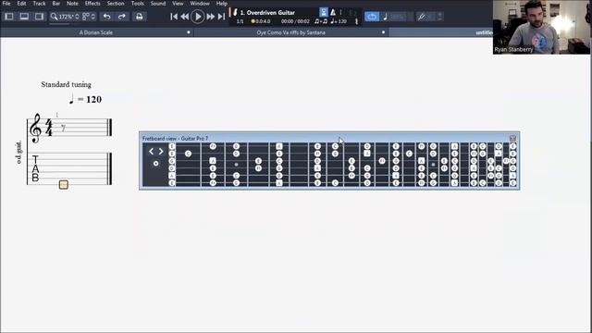
Task: Click the tempo 120 indicator in LCD
Action: pyautogui.click(x=339, y=21)
